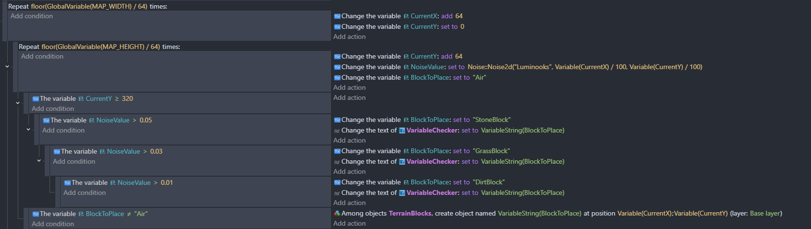Click text icon under GrassBlock set action
Viewport: 811px width, 229px height.
[337, 162]
